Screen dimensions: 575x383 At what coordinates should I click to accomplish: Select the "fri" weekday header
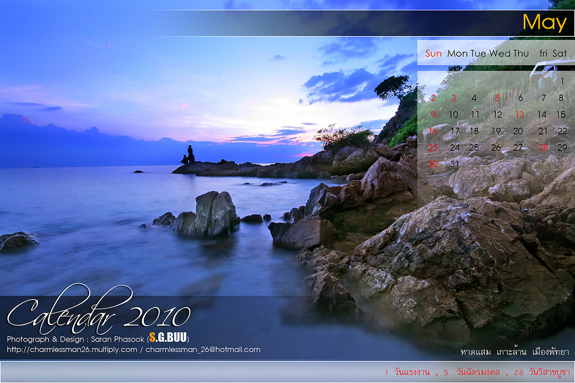coord(543,53)
